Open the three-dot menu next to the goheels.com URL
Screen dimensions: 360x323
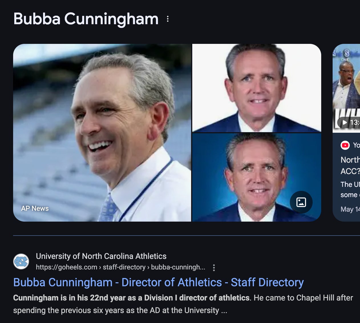(214, 267)
